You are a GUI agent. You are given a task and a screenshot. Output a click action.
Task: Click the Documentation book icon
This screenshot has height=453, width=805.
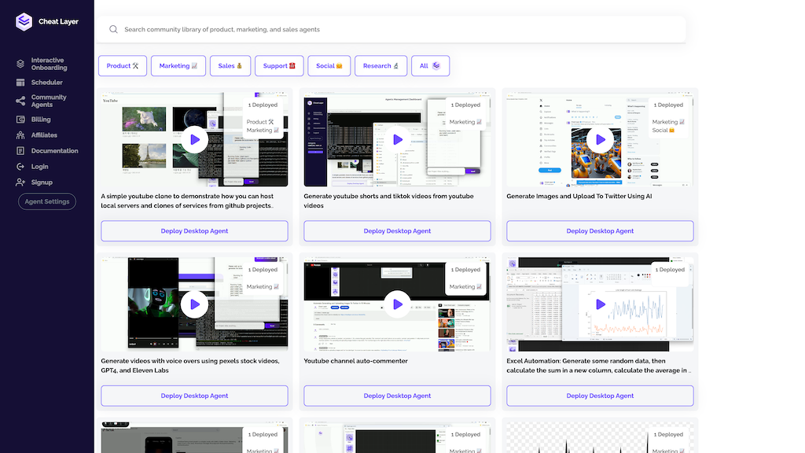21,151
